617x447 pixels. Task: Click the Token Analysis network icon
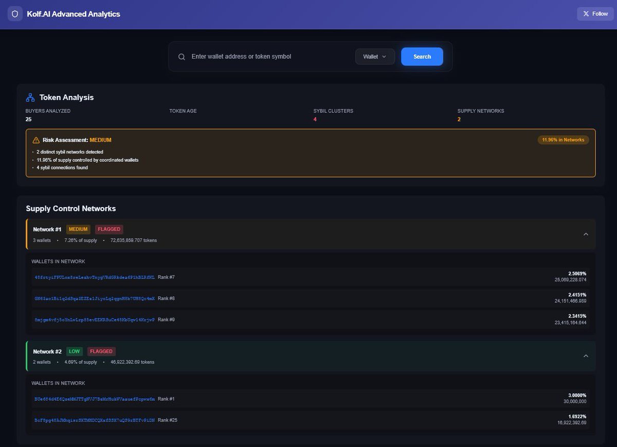(30, 97)
